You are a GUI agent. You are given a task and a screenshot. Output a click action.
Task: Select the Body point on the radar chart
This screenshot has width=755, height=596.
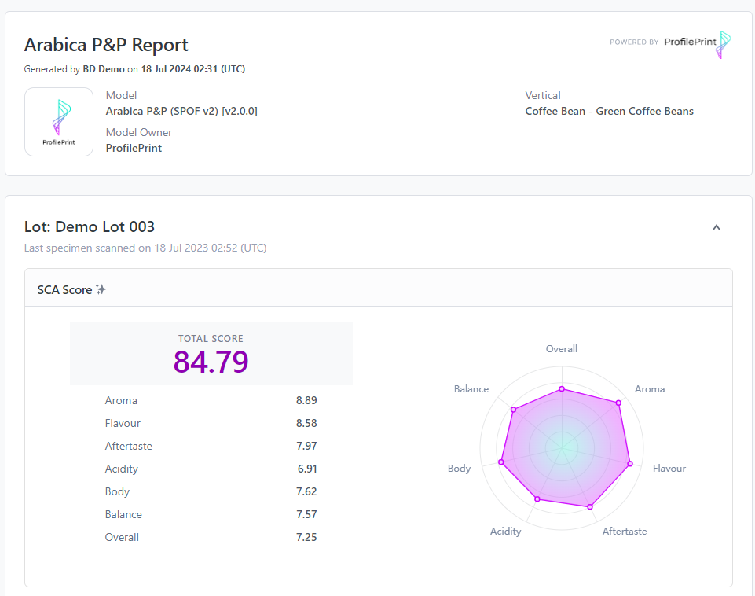pyautogui.click(x=500, y=463)
